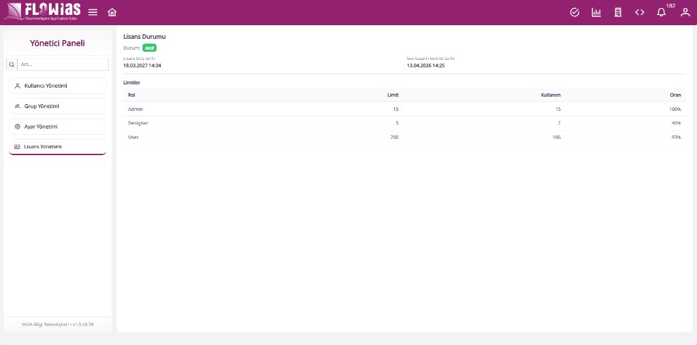Click the Yönetici Paneli heading
Image resolution: width=697 pixels, height=345 pixels.
[x=57, y=43]
